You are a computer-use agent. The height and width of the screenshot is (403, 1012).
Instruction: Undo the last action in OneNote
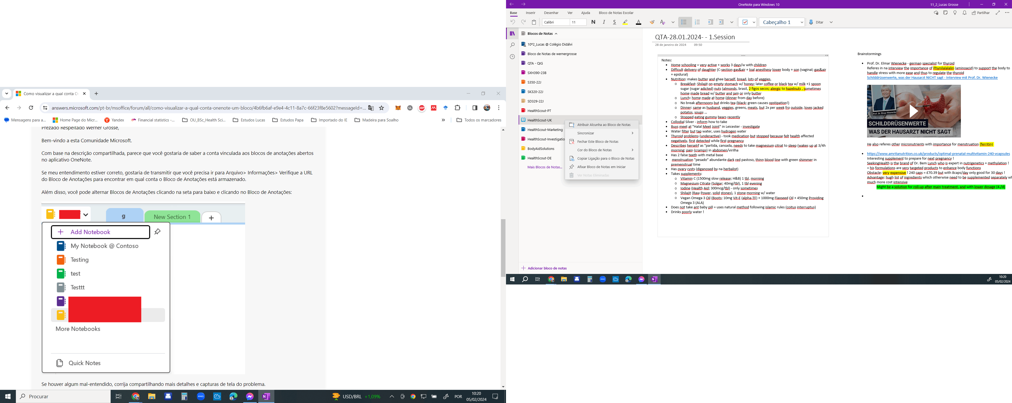[513, 22]
